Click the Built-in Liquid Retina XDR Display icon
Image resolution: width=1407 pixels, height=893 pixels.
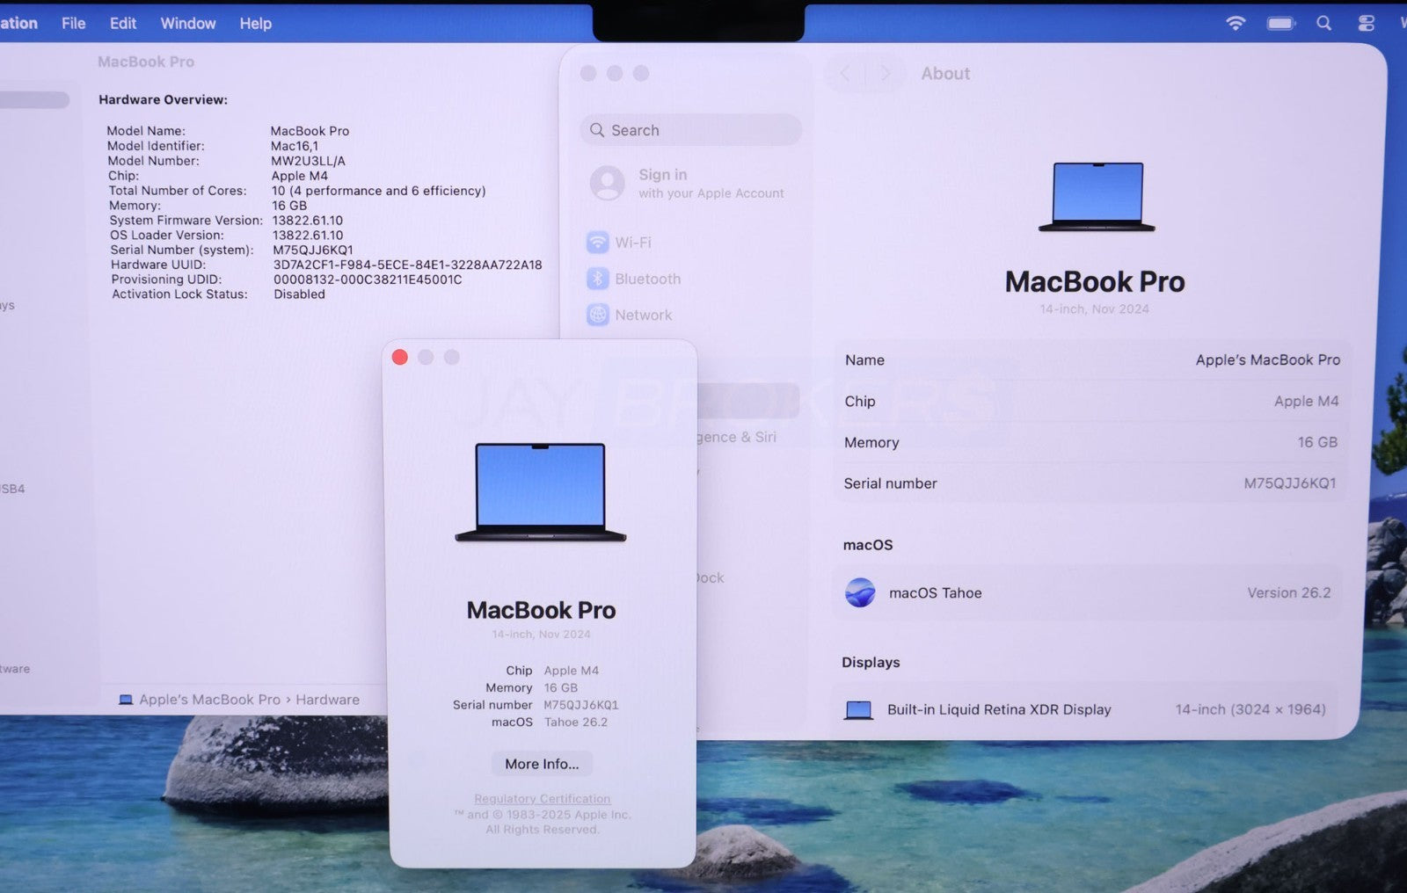coord(858,709)
